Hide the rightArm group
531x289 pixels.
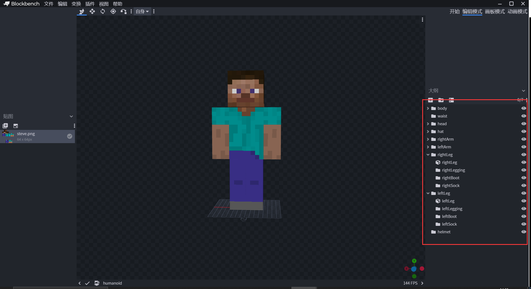coord(524,139)
